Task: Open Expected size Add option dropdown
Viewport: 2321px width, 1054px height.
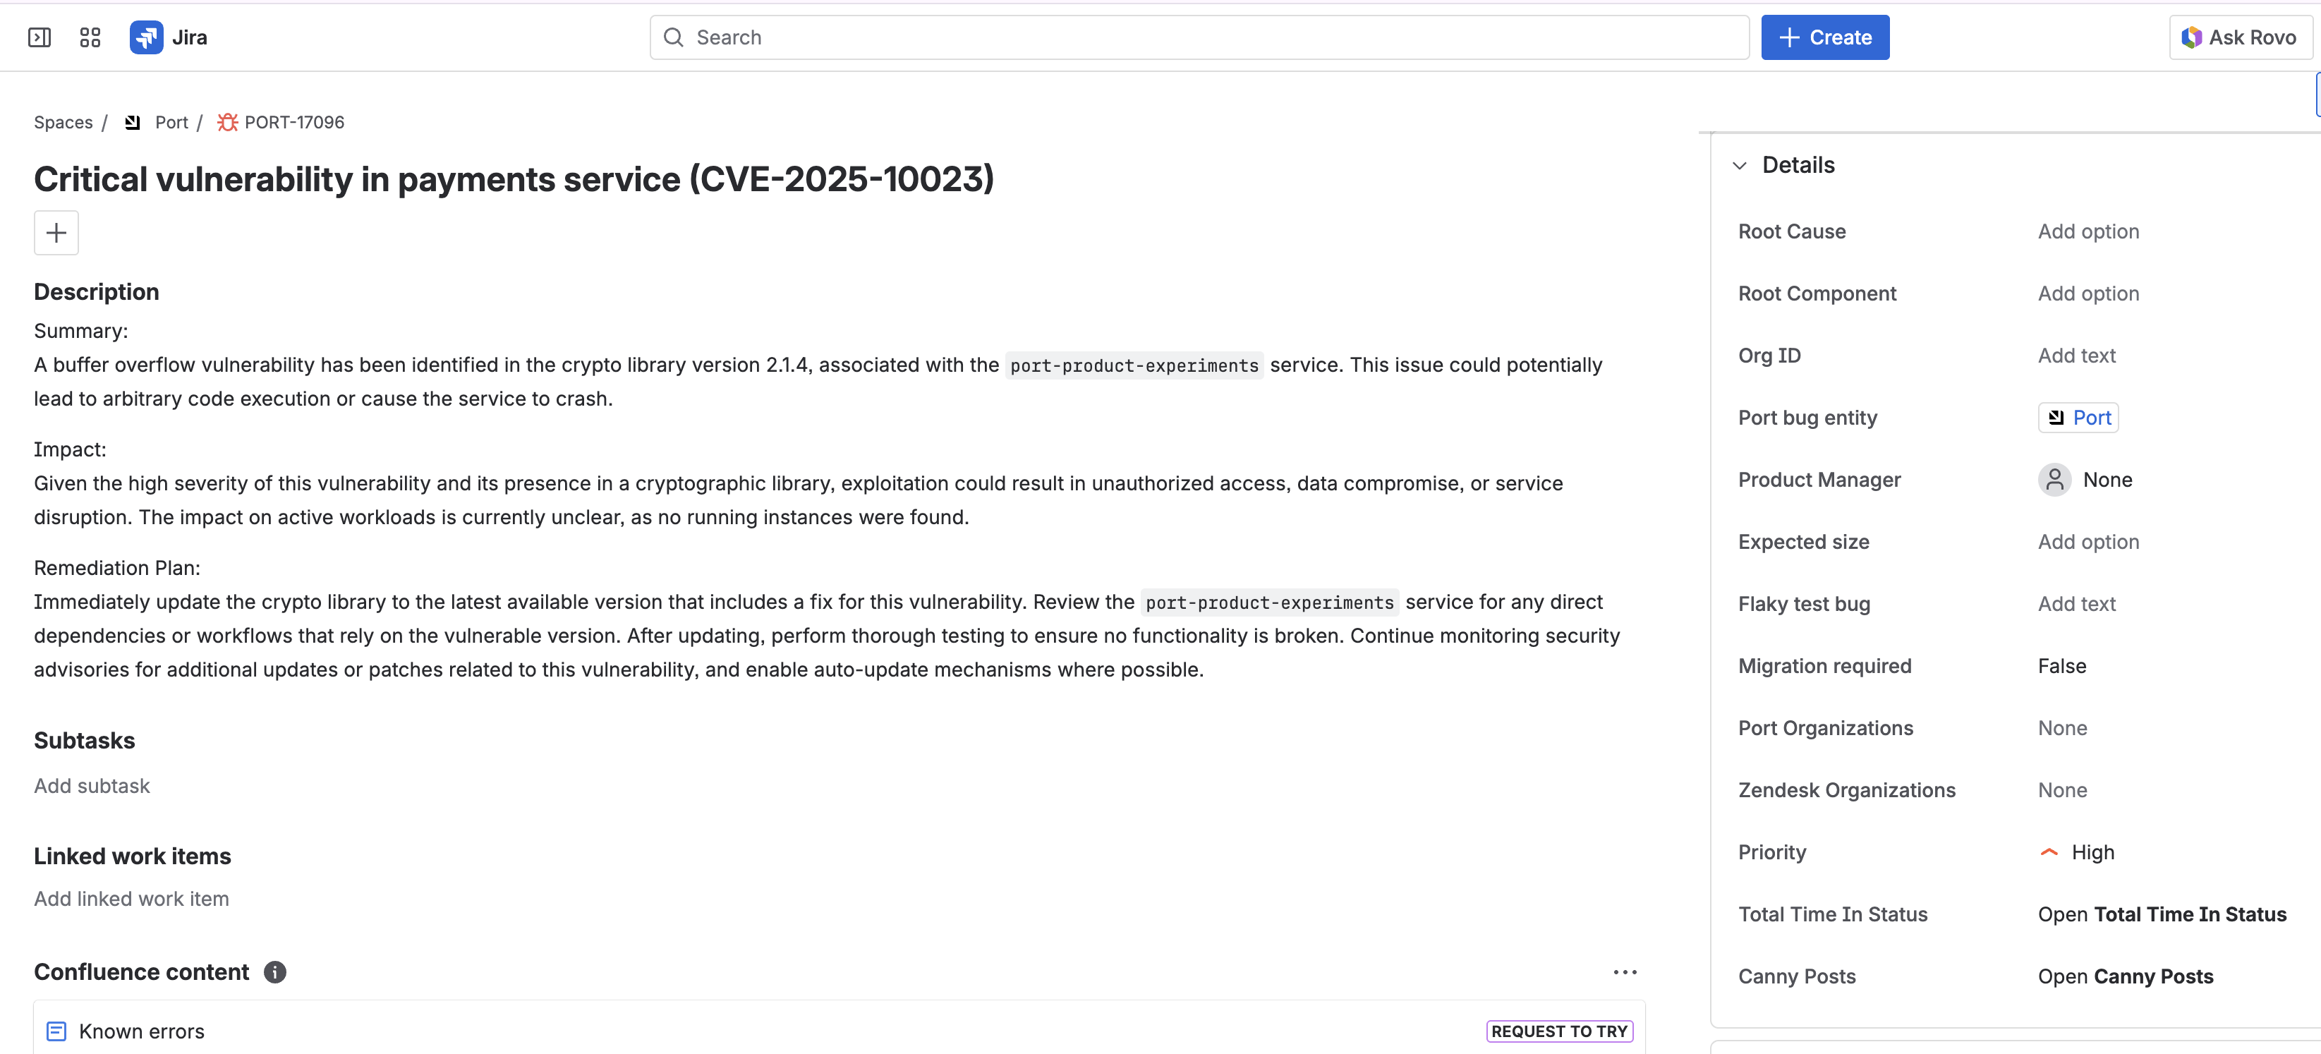Action: pyautogui.click(x=2087, y=541)
